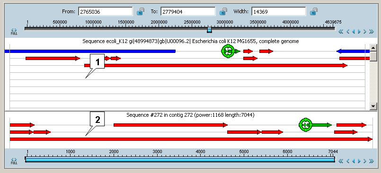Click the top FULL view icon
Screen dimensions: 381x173
tap(14, 32)
